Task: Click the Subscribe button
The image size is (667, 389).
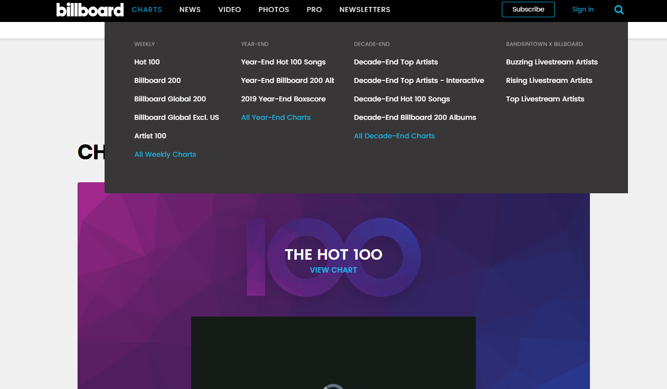Action: 528,9
